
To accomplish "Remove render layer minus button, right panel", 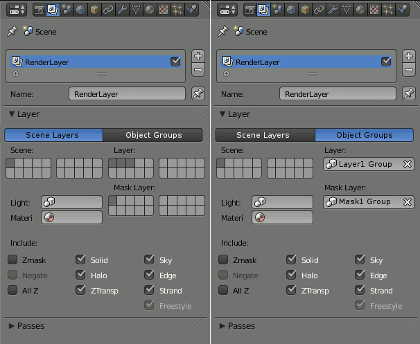I will click(x=409, y=70).
